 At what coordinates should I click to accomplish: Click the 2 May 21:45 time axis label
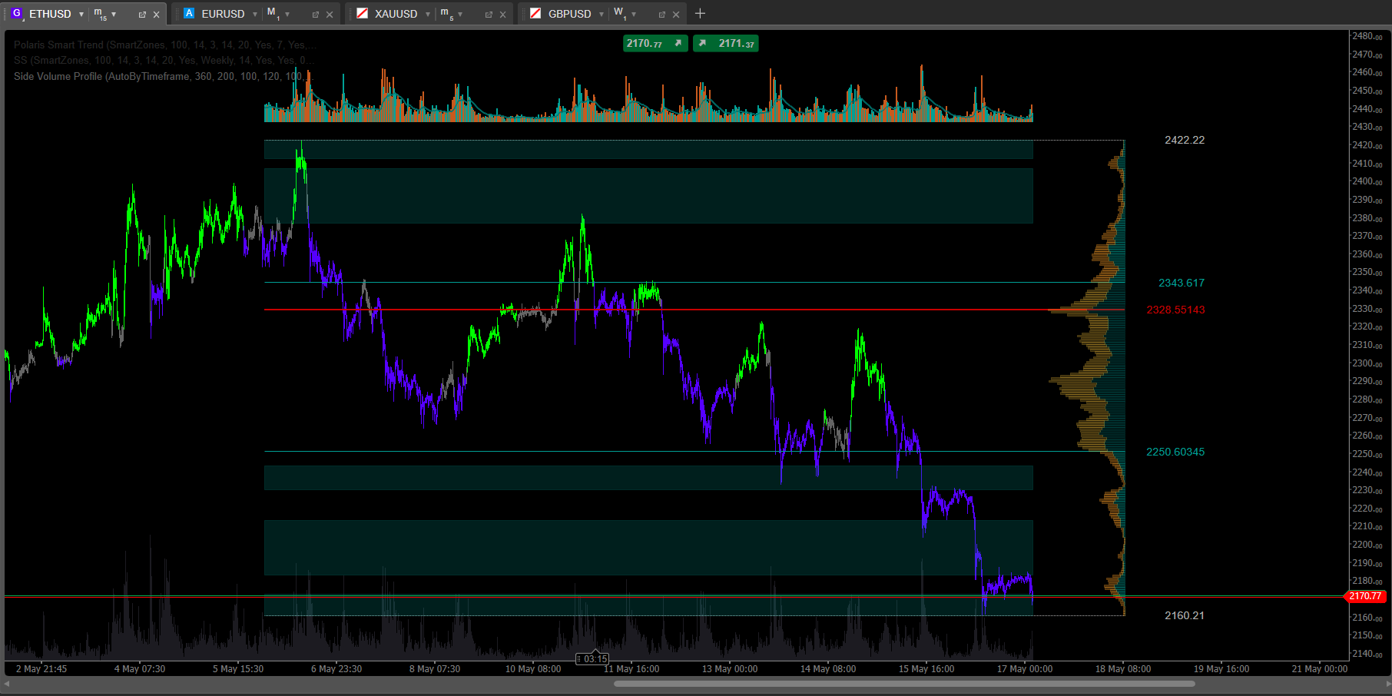click(x=41, y=669)
